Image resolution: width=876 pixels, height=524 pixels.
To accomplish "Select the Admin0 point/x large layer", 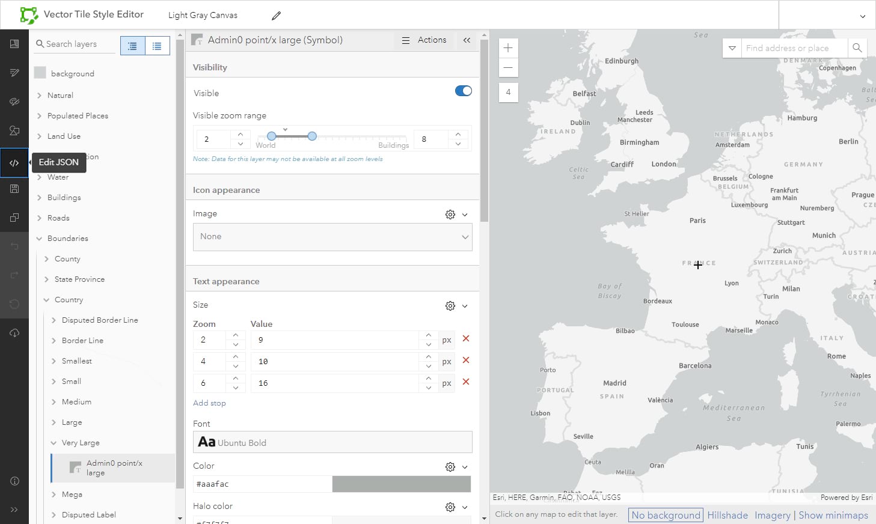I will pyautogui.click(x=114, y=468).
